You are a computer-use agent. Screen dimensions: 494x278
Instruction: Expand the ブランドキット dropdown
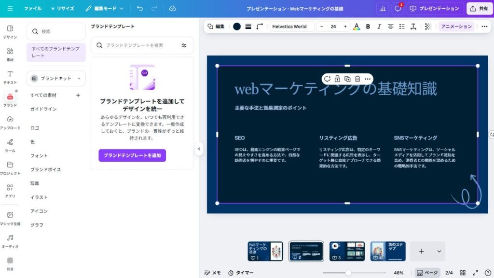pos(56,78)
